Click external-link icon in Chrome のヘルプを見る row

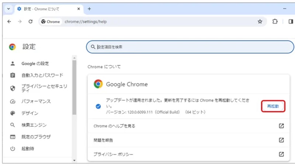coord(281,126)
